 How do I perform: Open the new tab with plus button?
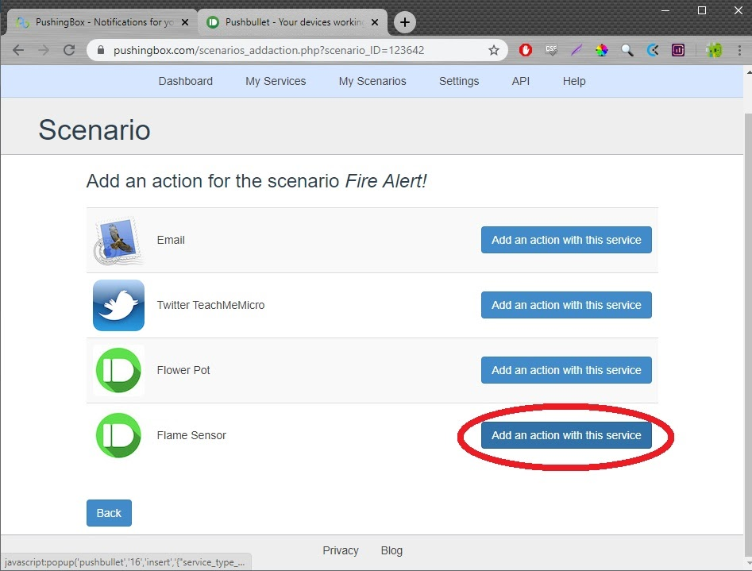[x=405, y=22]
